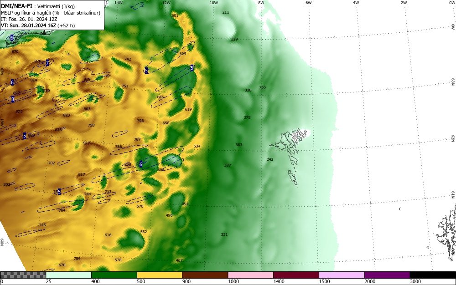
Task: Click the blue hail probability label 8
Action: [x=12, y=99]
